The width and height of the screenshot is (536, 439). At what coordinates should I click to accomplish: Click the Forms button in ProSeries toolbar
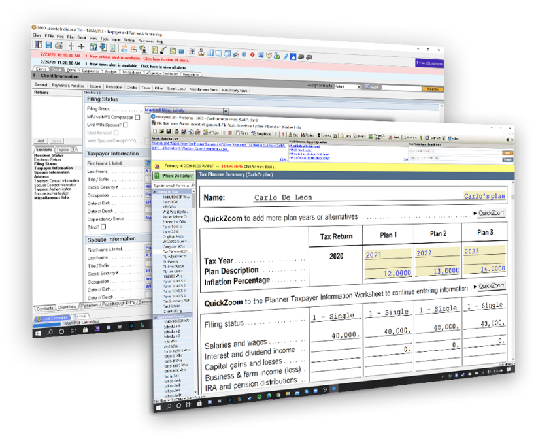click(242, 133)
